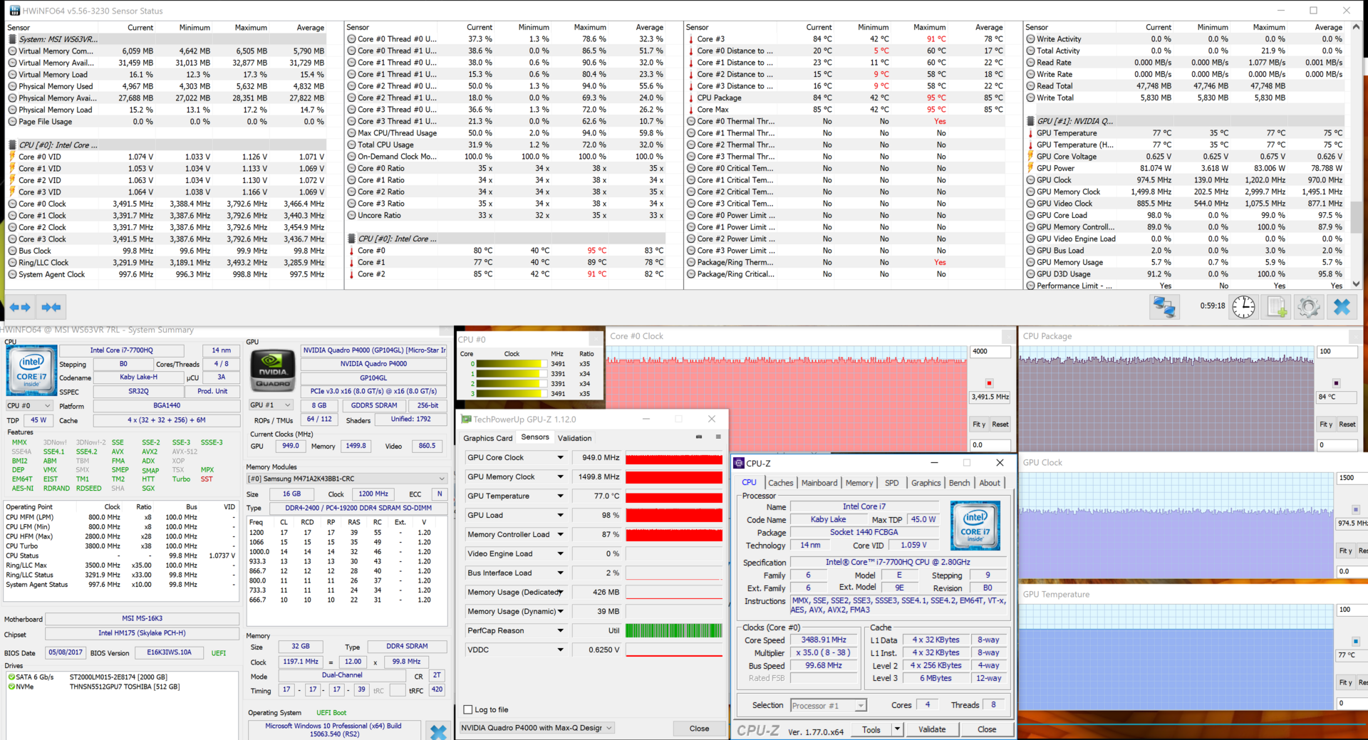Open the gear settings icon in HWiNFO Sensor Status
The height and width of the screenshot is (740, 1368).
[x=1308, y=307]
